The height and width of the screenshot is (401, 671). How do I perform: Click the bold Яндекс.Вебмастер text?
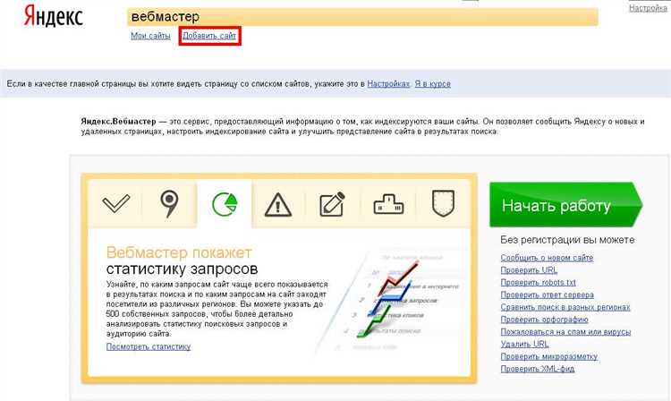click(118, 122)
